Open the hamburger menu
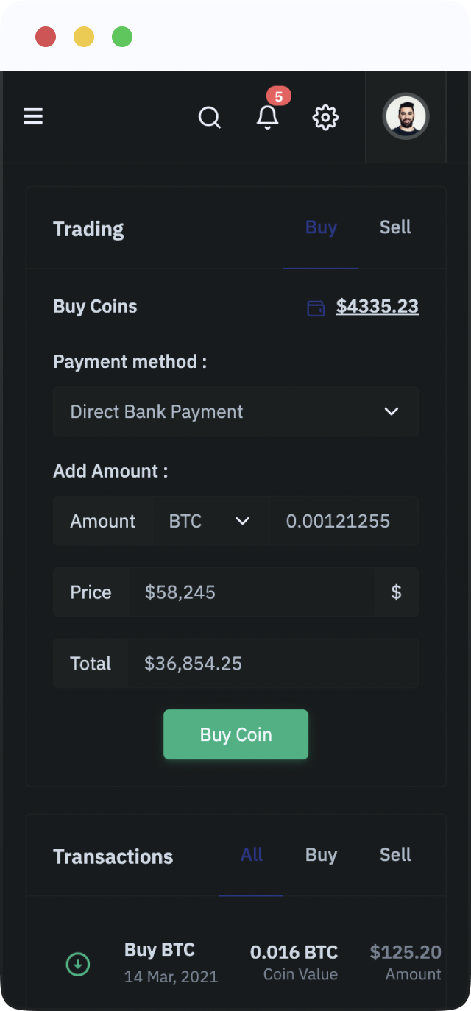Viewport: 471px width, 1011px height. tap(33, 116)
